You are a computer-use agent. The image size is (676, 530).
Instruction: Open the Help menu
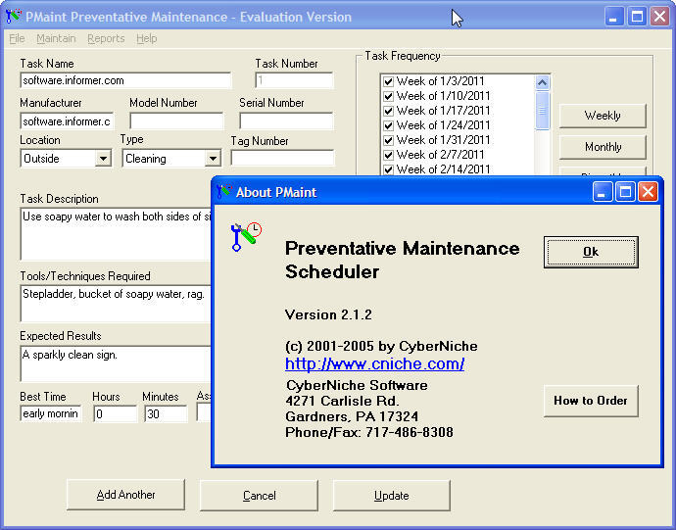pos(147,38)
